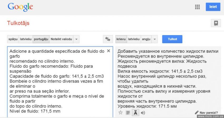Open the Tulkotājs title link
The height and width of the screenshot is (118, 224).
18,23
